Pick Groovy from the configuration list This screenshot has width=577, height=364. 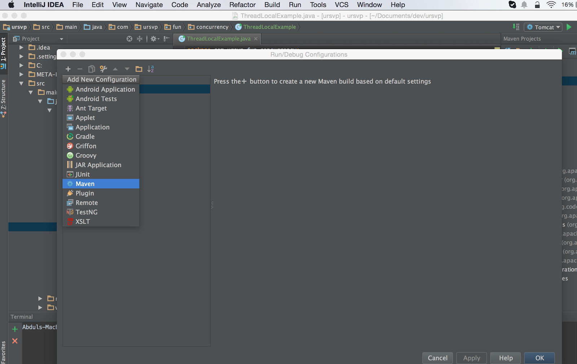coord(101,155)
